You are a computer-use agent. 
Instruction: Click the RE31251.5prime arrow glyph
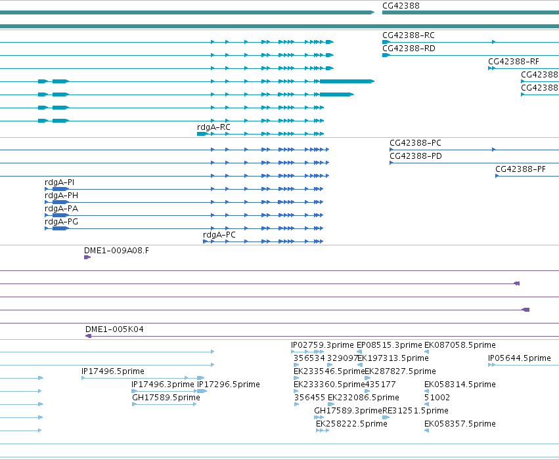[x=386, y=417]
